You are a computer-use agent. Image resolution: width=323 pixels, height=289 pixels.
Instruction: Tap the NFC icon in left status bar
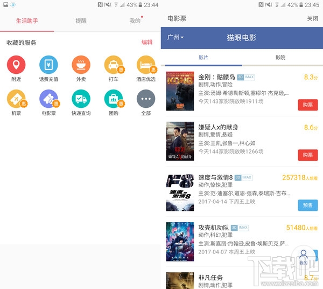click(x=100, y=4)
